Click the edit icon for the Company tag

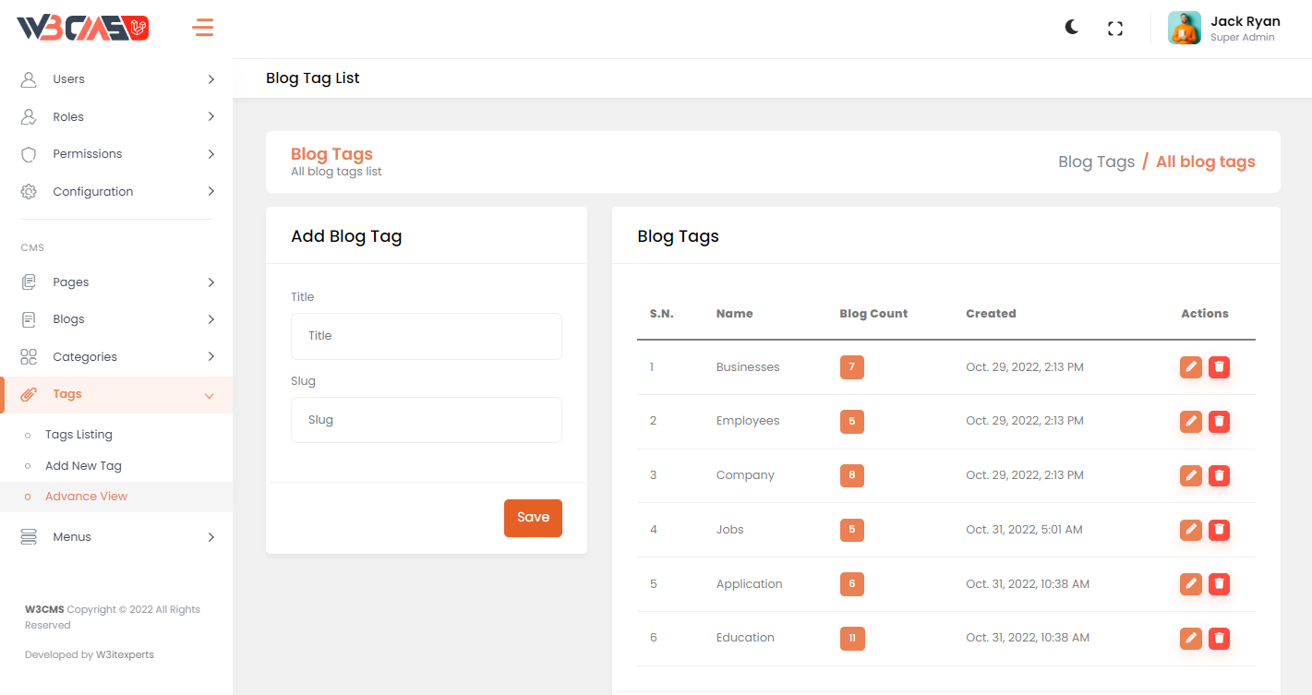(x=1191, y=475)
